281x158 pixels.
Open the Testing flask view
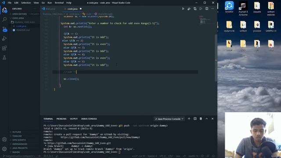click(4, 57)
